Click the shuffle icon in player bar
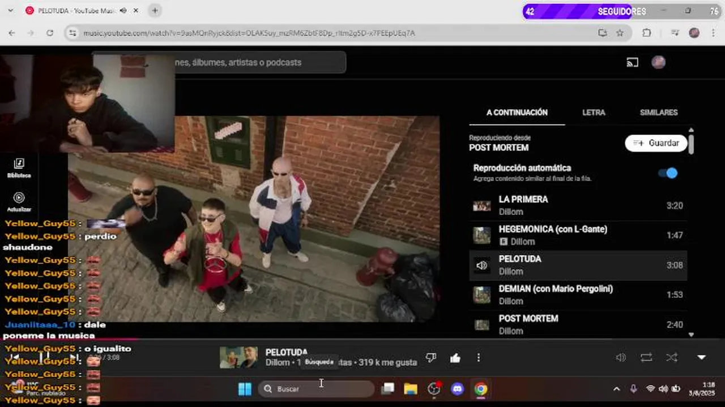This screenshot has width=725, height=407. click(672, 357)
